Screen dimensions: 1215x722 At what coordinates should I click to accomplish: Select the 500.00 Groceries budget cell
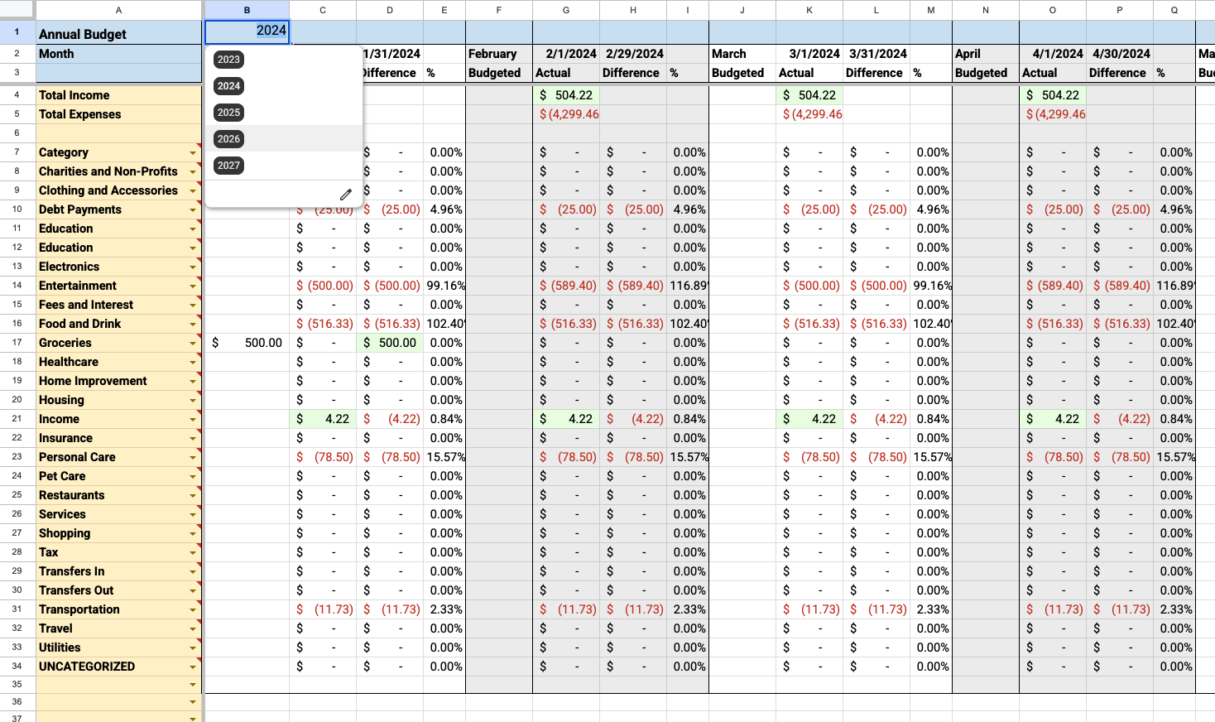[247, 342]
